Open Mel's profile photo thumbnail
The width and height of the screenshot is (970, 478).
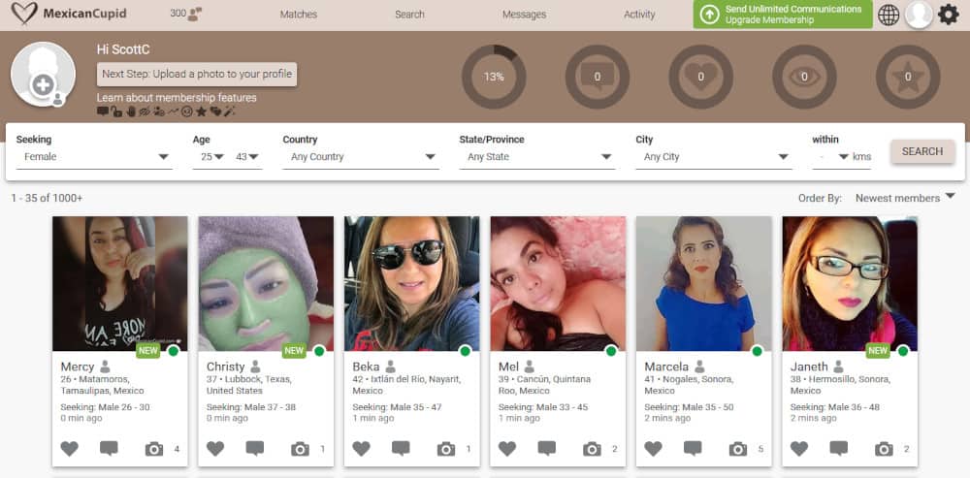tap(558, 284)
